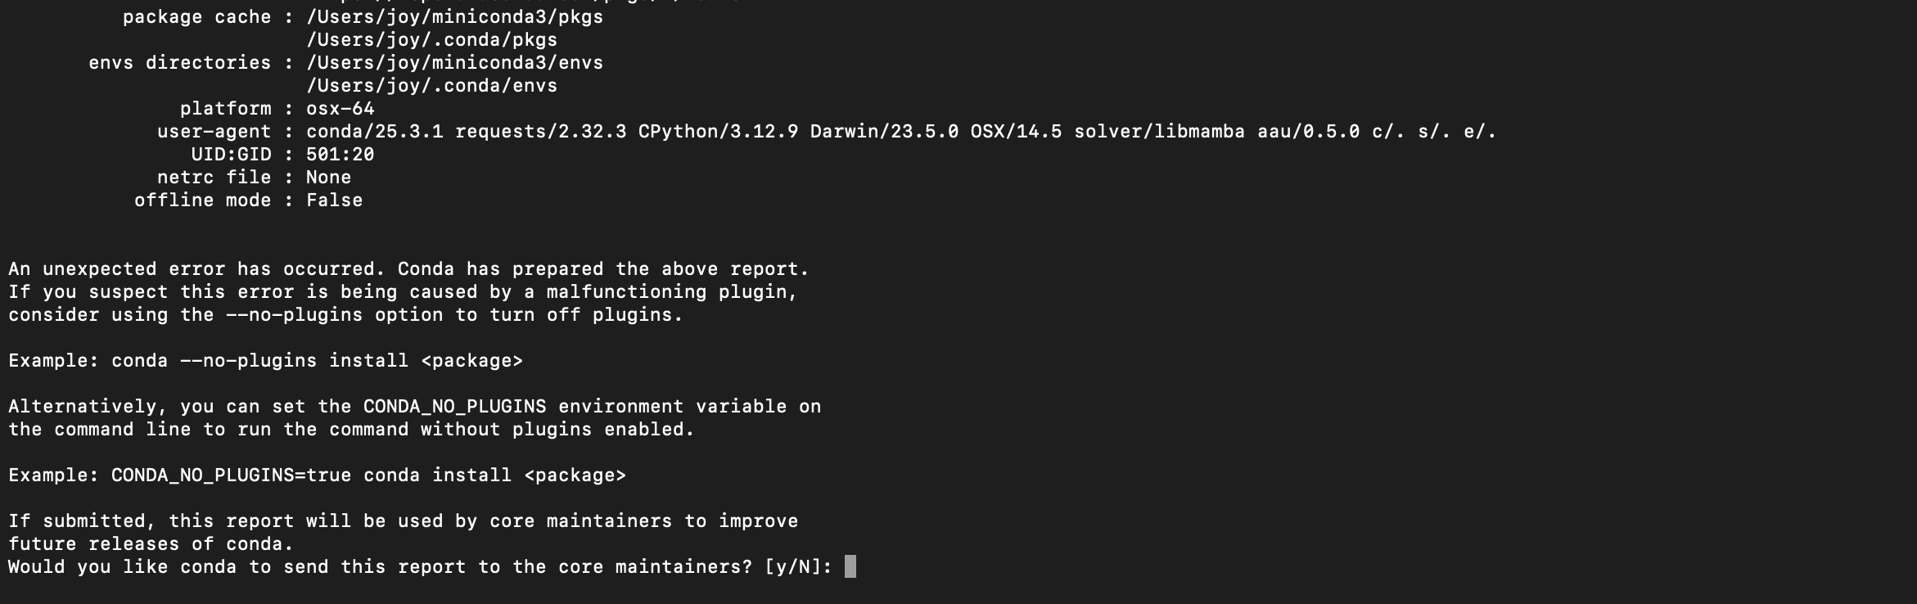
Task: Click the '/Users/joy/.conda/envs' path text
Action: coord(431,86)
